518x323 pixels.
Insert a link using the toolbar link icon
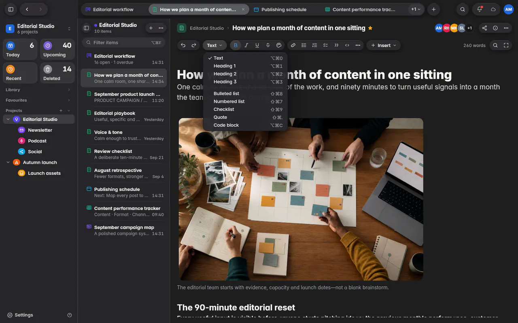pyautogui.click(x=293, y=45)
